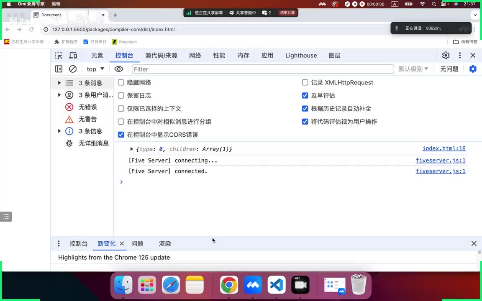Click the 无问题 issues button
482x301 pixels.
(x=449, y=69)
